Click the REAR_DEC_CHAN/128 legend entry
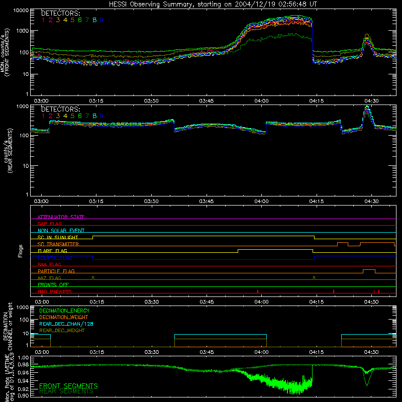The image size is (402, 402). pyautogui.click(x=66, y=324)
